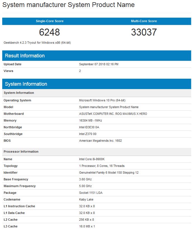Select the Model value System manufacturer System Product Name
Image resolution: width=192 pixels, height=233 pixels.
click(109, 107)
